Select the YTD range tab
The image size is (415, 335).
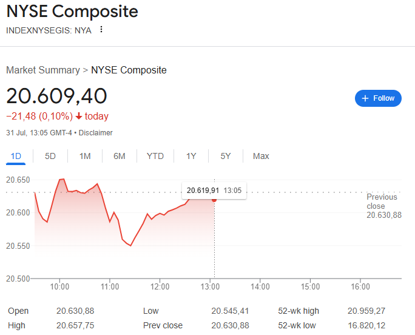click(155, 156)
